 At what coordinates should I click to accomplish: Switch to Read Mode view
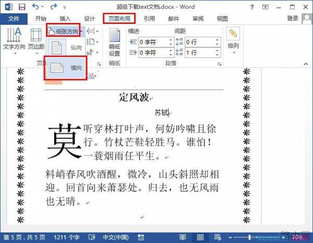coord(183,237)
